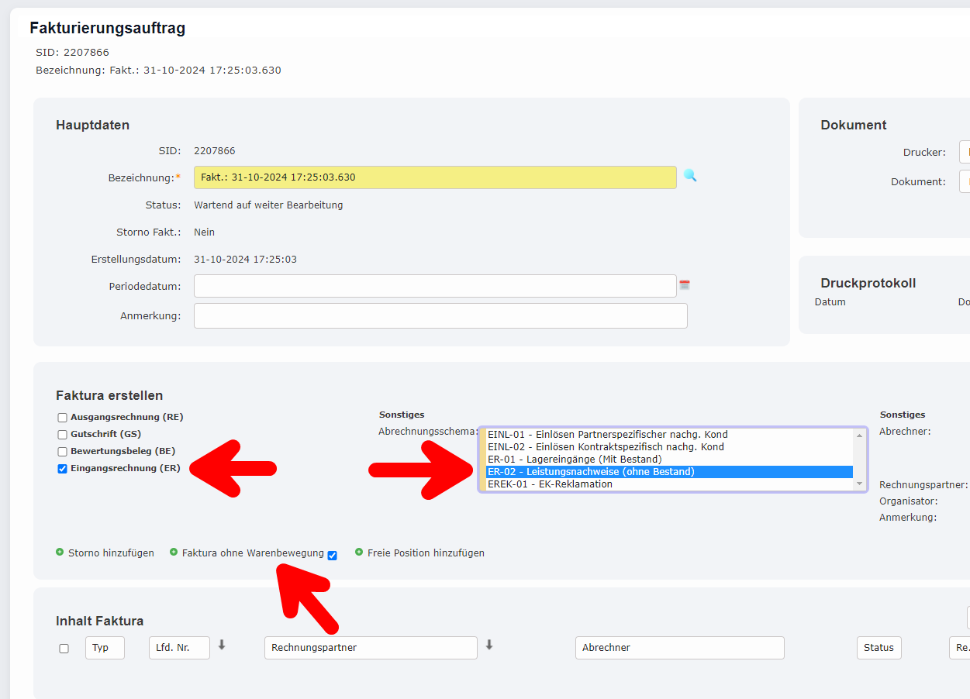Toggle select-all checkbox in Inhalt Faktura header
970x699 pixels.
pyautogui.click(x=64, y=649)
